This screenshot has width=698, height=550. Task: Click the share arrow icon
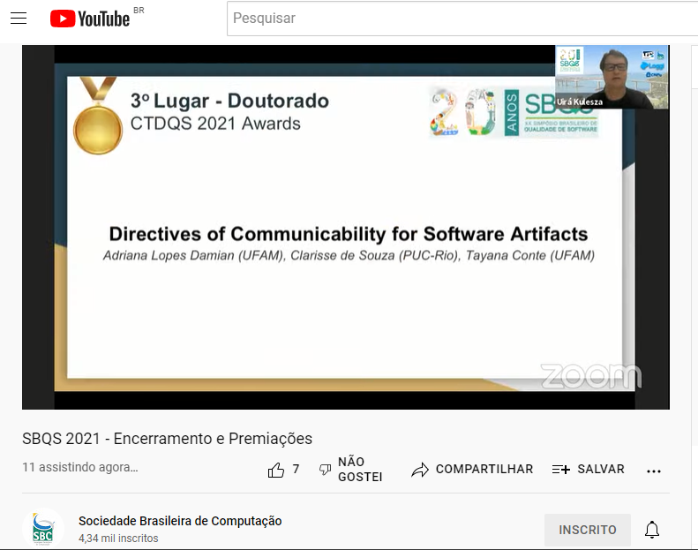(x=420, y=470)
